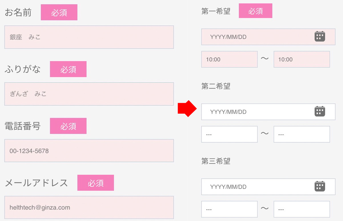Open calendar picker for 第二希望 date
This screenshot has height=221, width=343.
[x=320, y=112]
